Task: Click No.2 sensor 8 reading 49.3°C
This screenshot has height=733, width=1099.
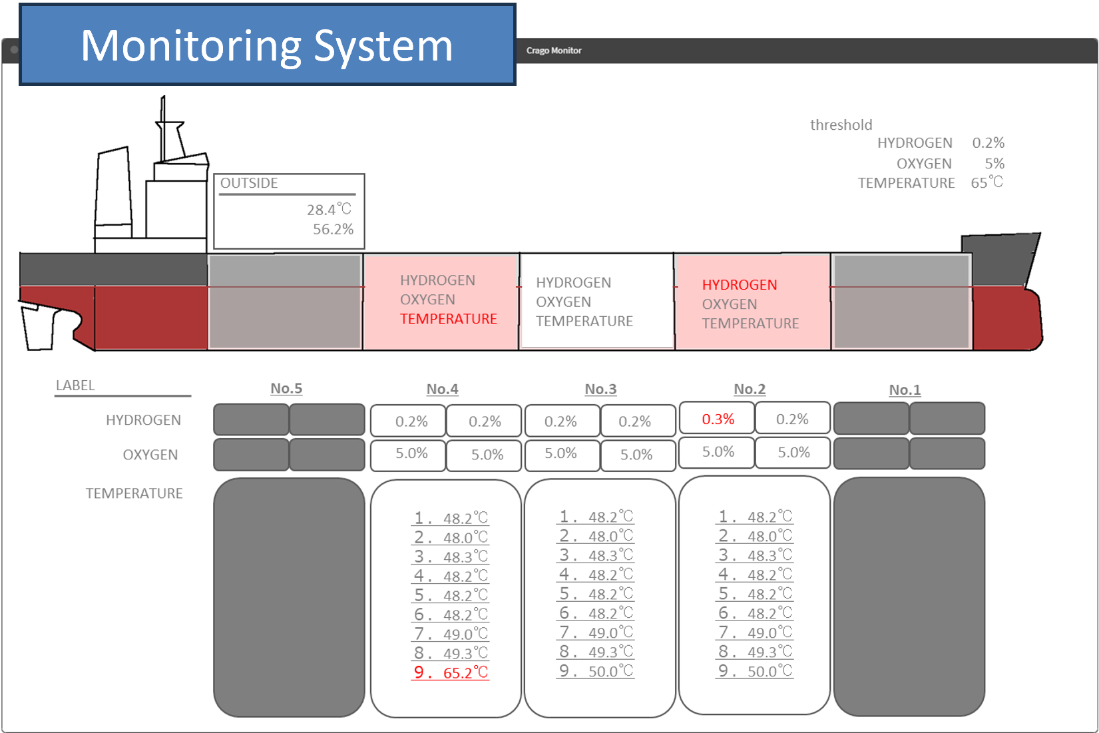Action: point(755,652)
